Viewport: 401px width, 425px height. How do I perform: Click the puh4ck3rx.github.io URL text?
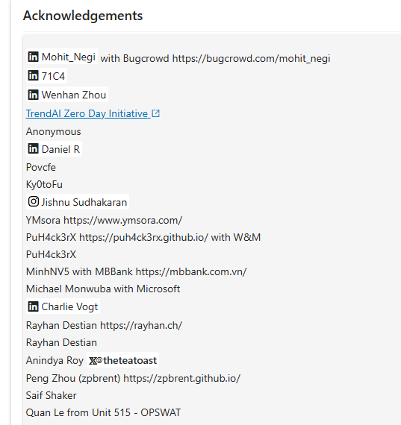[x=143, y=237]
